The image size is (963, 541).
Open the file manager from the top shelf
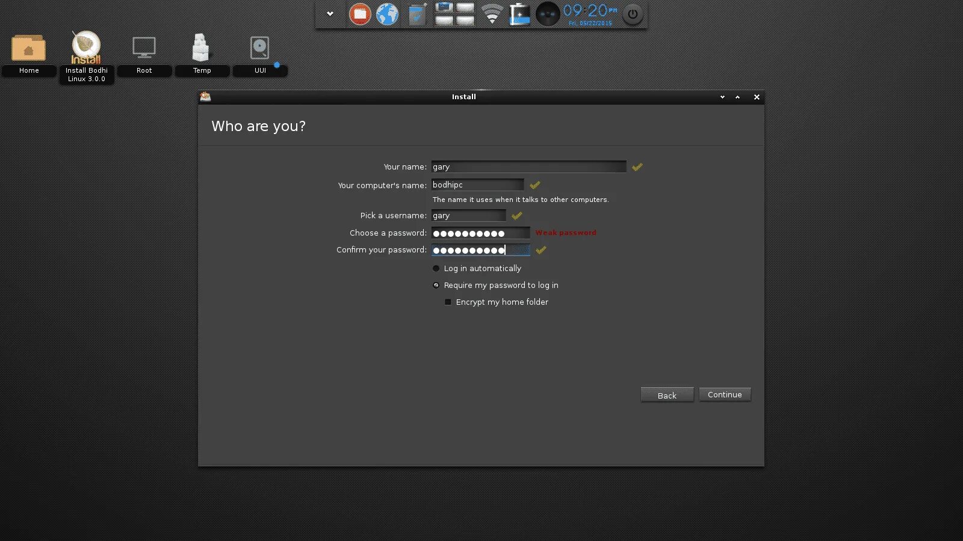coord(360,14)
